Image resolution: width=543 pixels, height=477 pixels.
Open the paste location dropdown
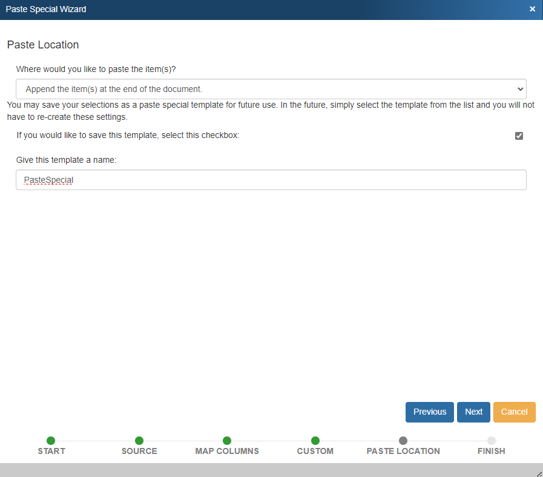point(271,89)
